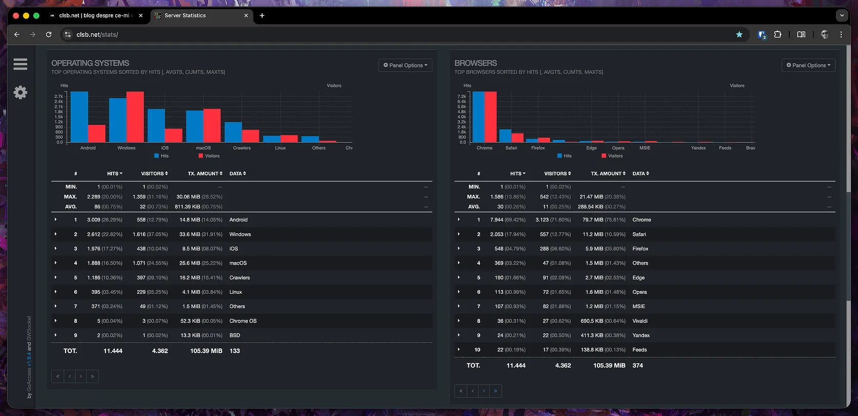Expand the Chrome row in Browsers table
The height and width of the screenshot is (416, 858).
click(459, 220)
